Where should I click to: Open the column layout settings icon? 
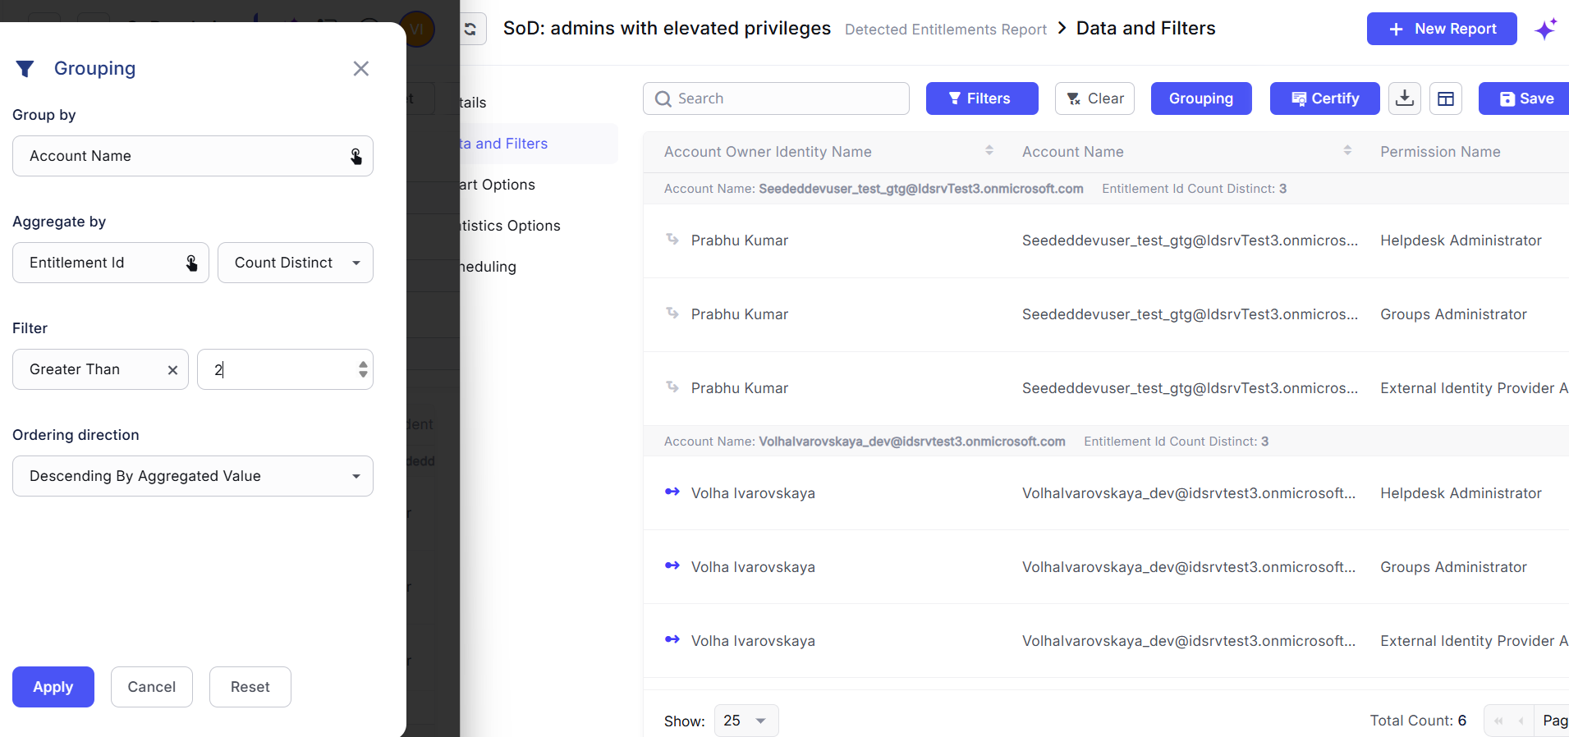click(x=1446, y=98)
